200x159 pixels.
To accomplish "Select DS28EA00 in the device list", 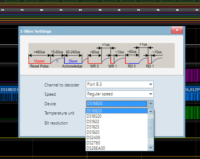I will click(117, 148).
